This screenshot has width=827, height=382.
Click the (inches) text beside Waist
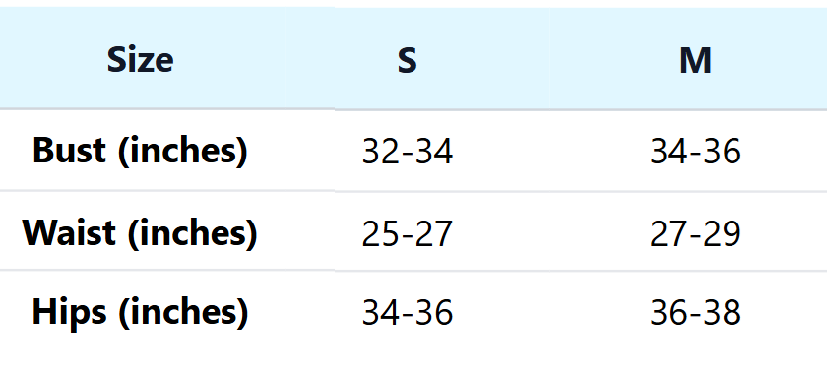(193, 233)
